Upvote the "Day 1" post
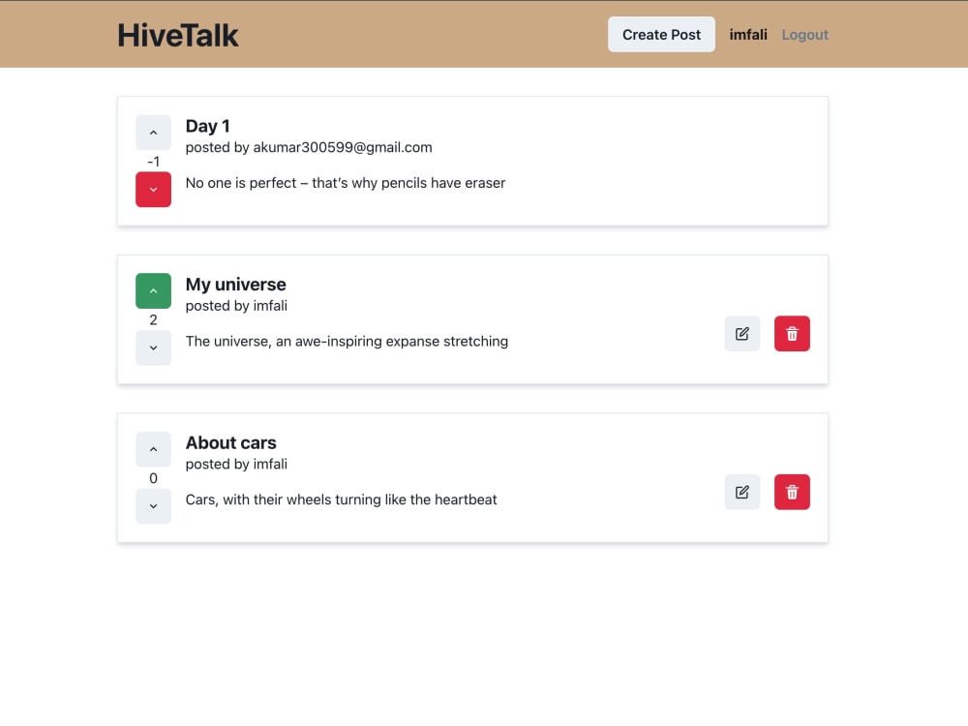The width and height of the screenshot is (968, 726). (x=153, y=132)
